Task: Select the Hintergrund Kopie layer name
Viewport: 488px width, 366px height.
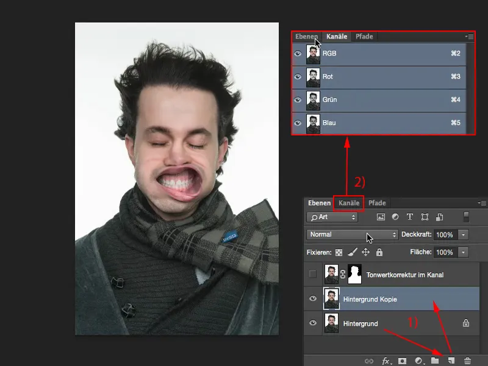Action: [370, 299]
